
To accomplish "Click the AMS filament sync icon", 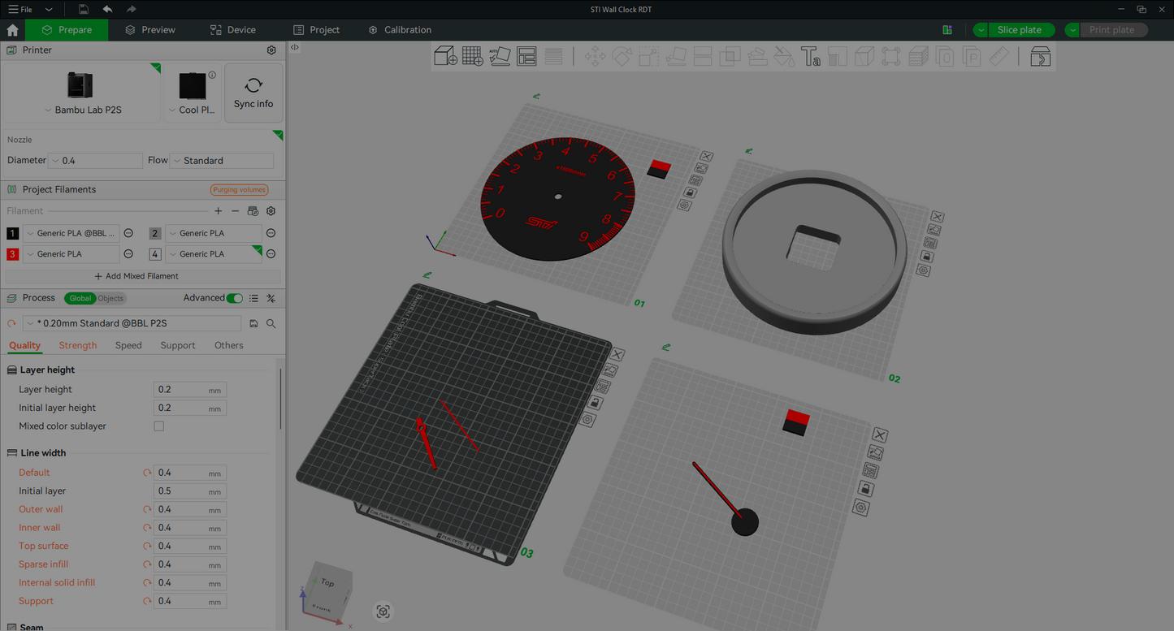I will tap(253, 211).
